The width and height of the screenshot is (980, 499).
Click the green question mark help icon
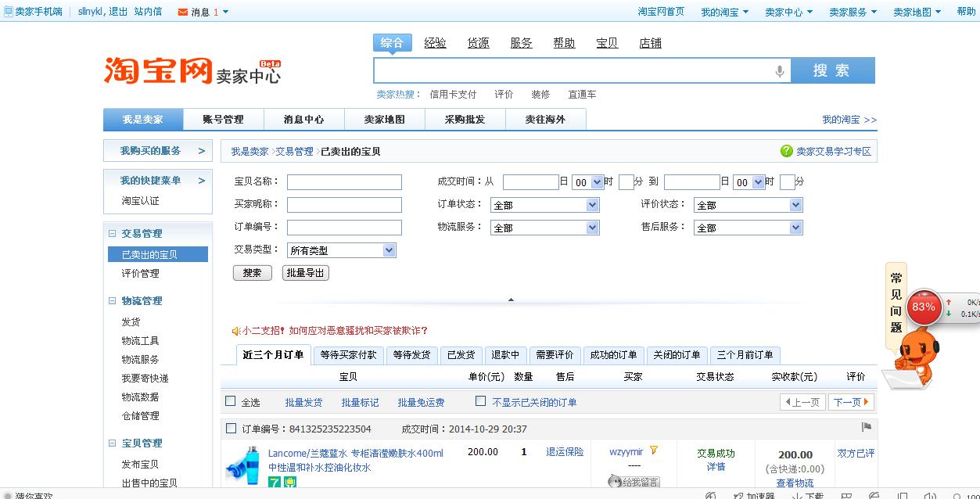(x=786, y=151)
